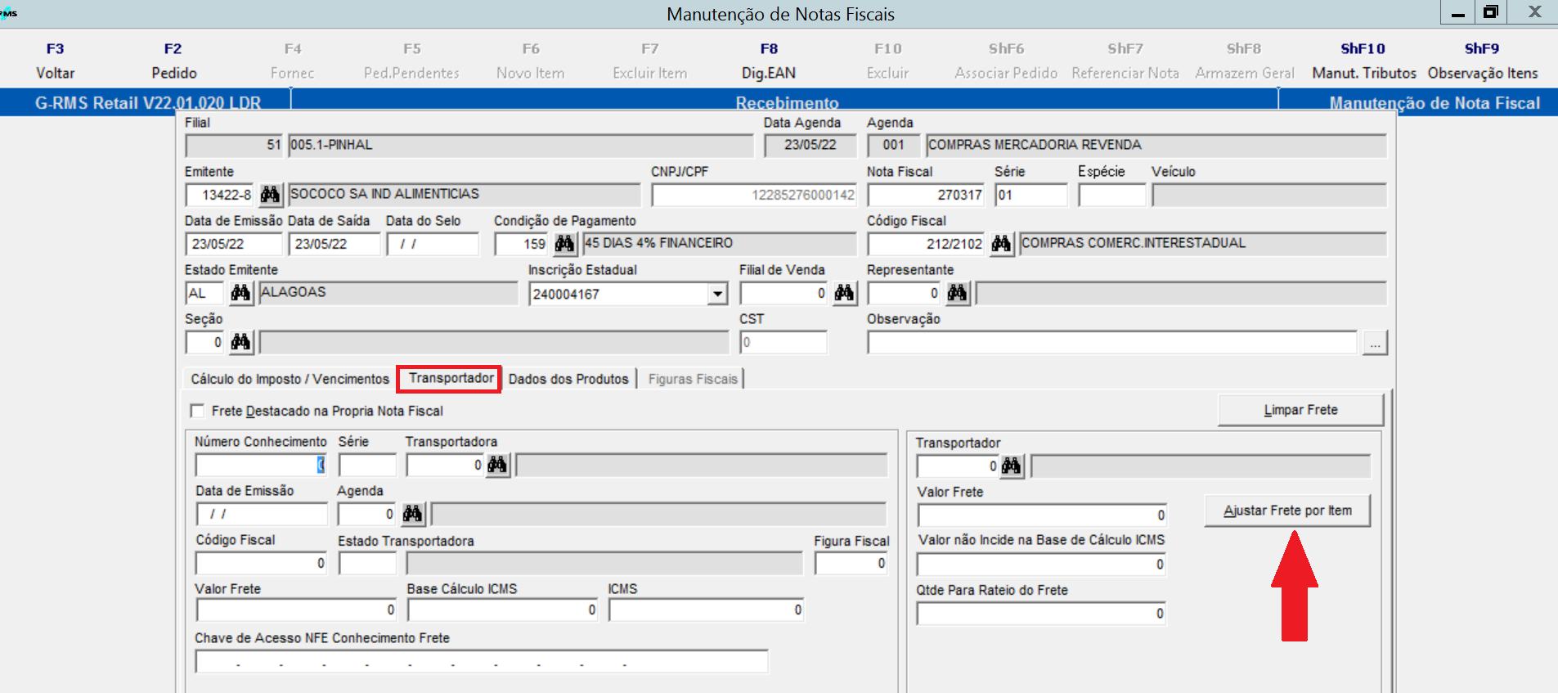The width and height of the screenshot is (1558, 693).
Task: Select the Transportador tab
Action: click(451, 378)
